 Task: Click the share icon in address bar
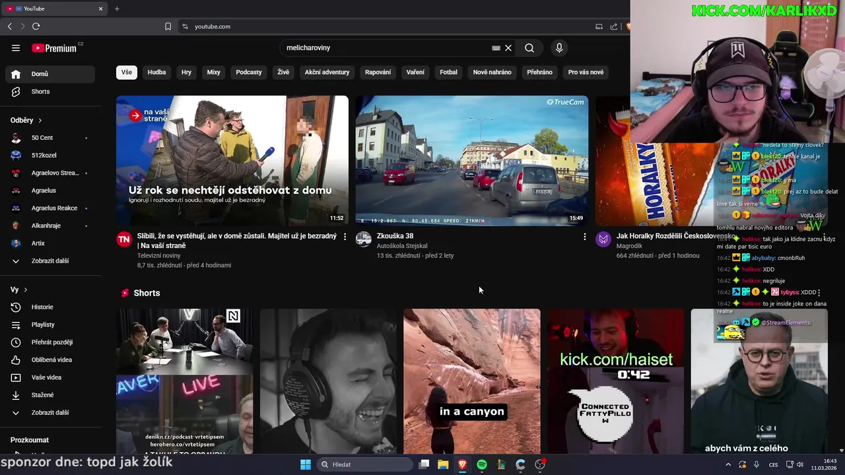click(614, 26)
